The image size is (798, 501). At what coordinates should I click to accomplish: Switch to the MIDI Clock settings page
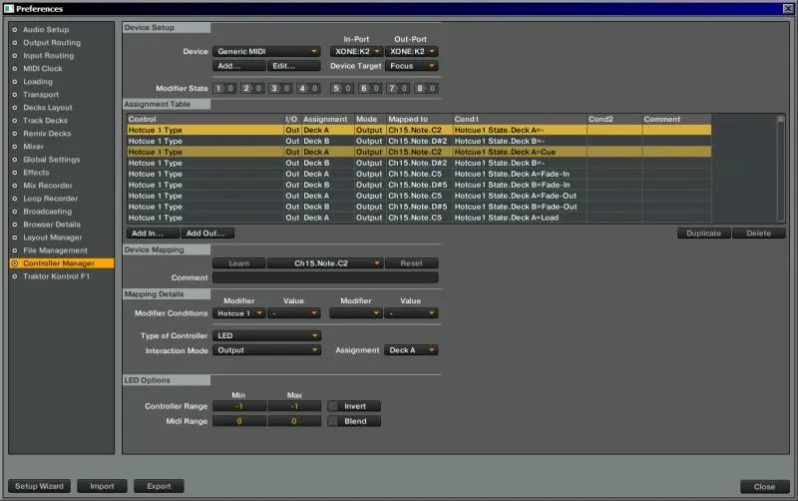[43, 69]
